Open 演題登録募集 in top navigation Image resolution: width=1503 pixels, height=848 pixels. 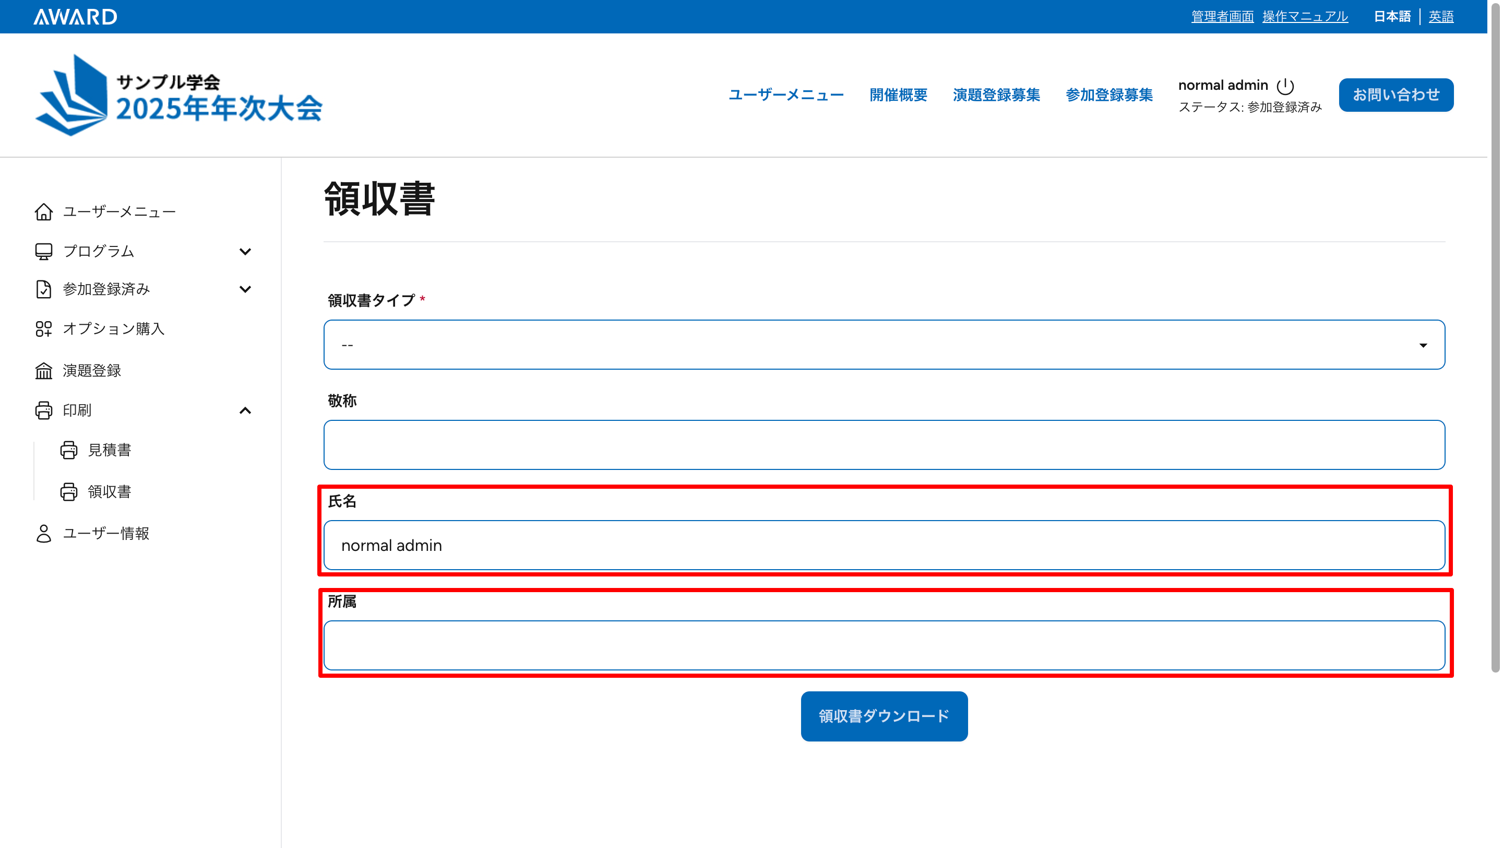996,95
